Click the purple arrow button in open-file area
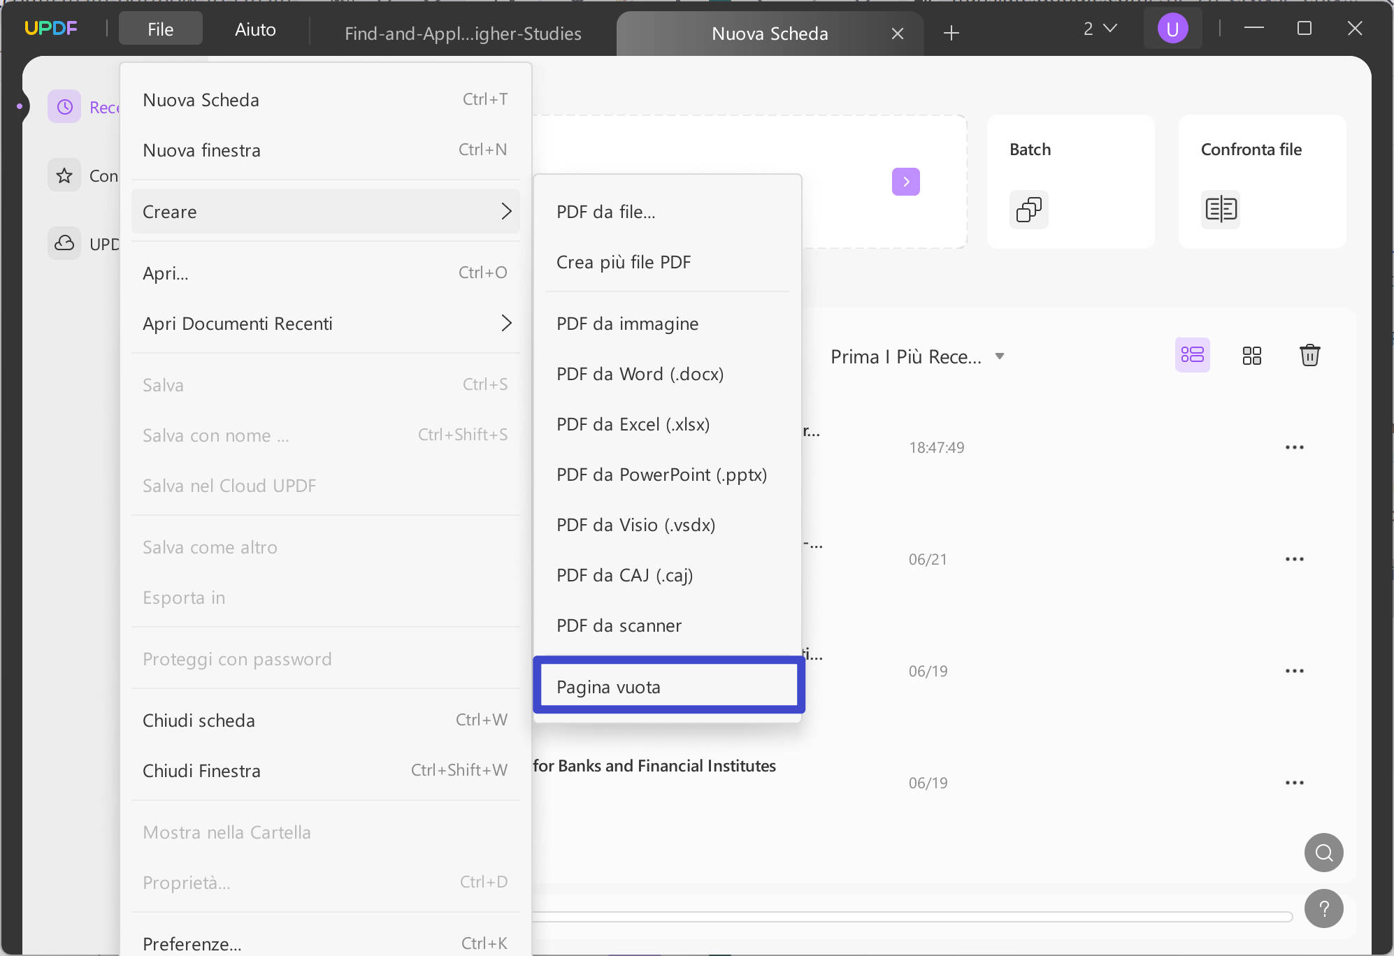Viewport: 1394px width, 956px height. coord(906,182)
